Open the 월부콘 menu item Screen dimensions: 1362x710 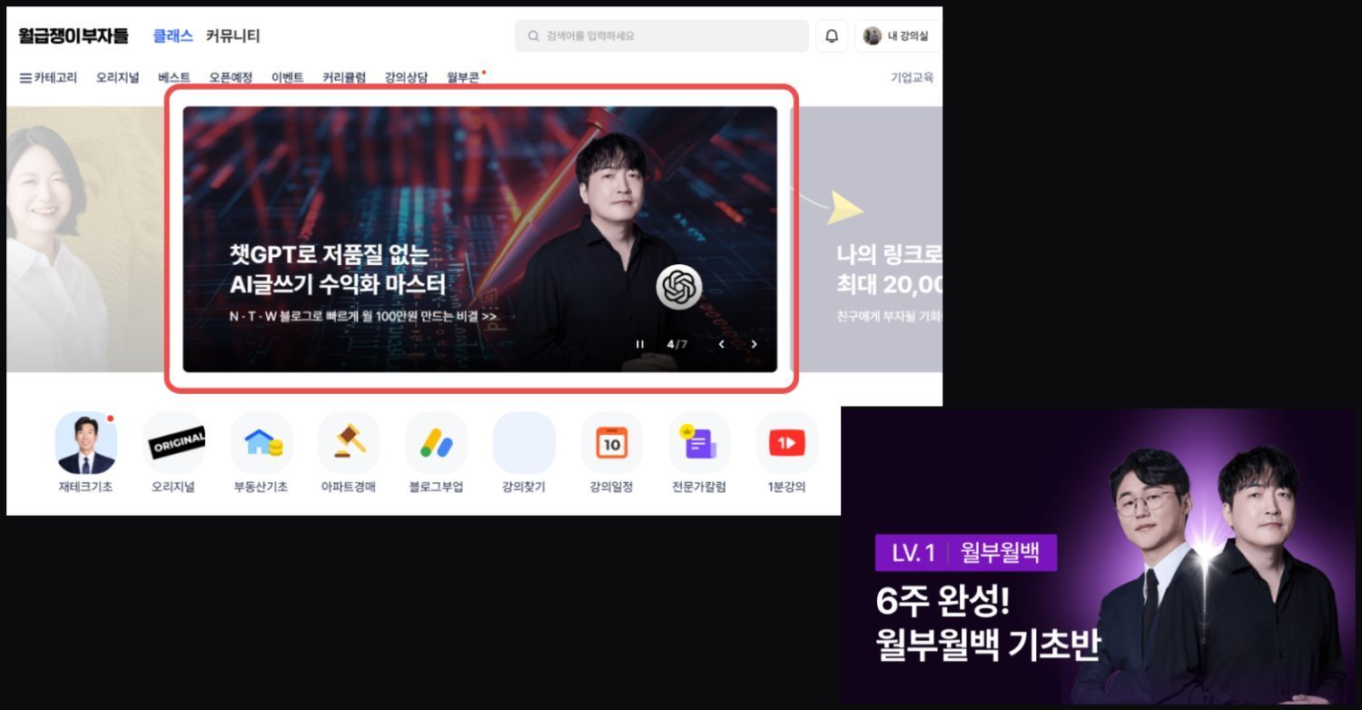(463, 78)
